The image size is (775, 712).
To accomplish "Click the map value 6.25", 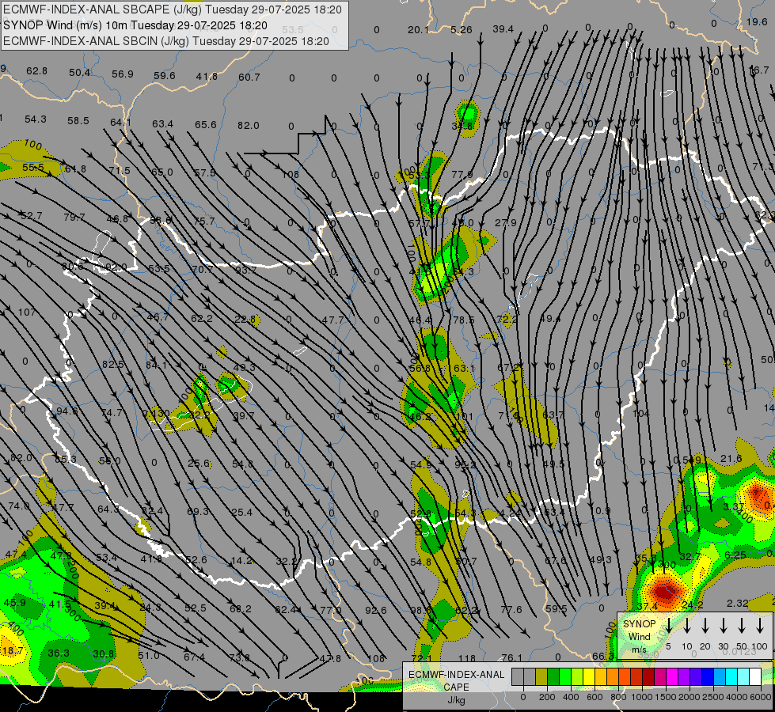I will point(735,555).
